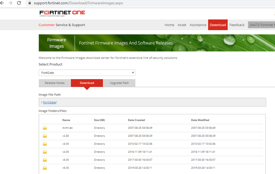Click the Image File Path label
This screenshot has width=275, height=174.
(x=50, y=94)
